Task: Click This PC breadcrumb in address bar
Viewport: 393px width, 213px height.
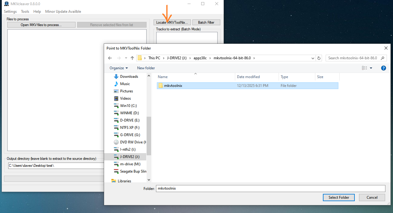Action: click(154, 58)
